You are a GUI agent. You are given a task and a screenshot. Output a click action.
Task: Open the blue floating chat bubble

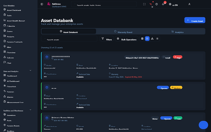(x=203, y=125)
